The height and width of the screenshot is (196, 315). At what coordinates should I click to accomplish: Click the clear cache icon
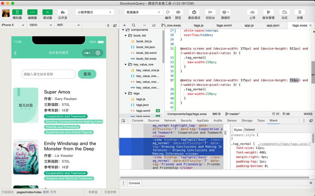[x=225, y=12]
